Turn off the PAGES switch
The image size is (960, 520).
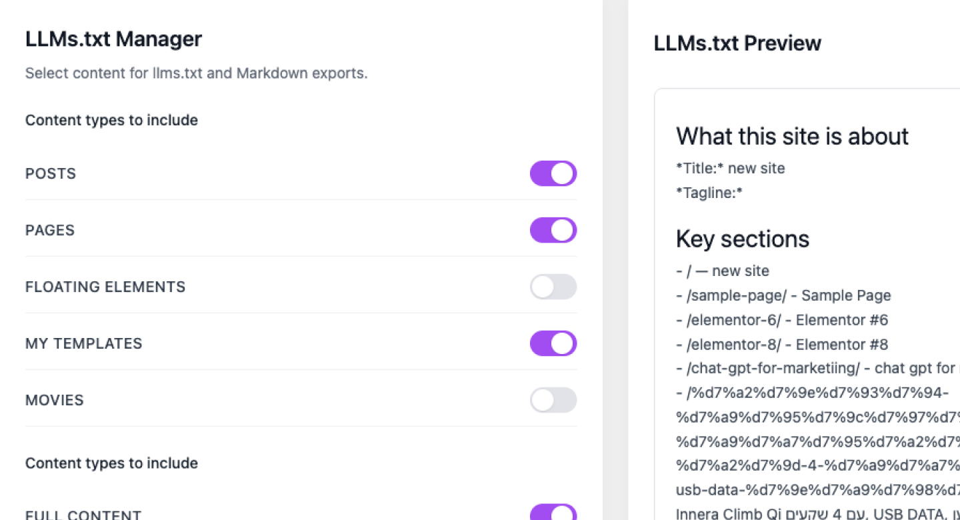[x=553, y=230]
